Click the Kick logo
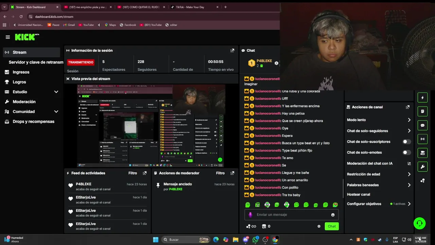Viewport: 435px width, 245px height. coord(27,37)
